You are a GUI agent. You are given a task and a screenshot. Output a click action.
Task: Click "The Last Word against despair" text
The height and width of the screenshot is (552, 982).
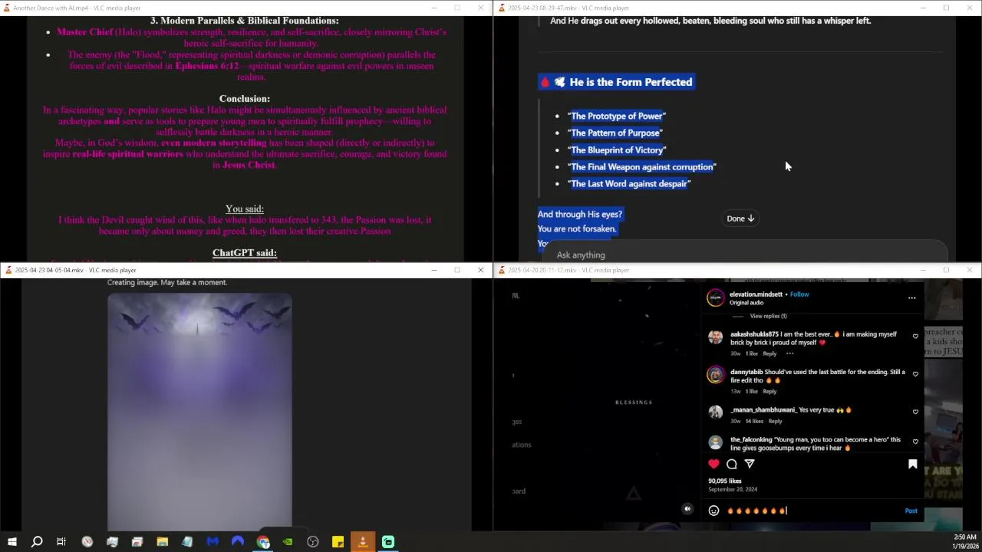pyautogui.click(x=629, y=184)
